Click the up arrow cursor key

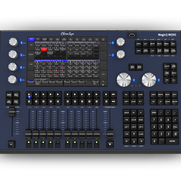tap(134, 134)
